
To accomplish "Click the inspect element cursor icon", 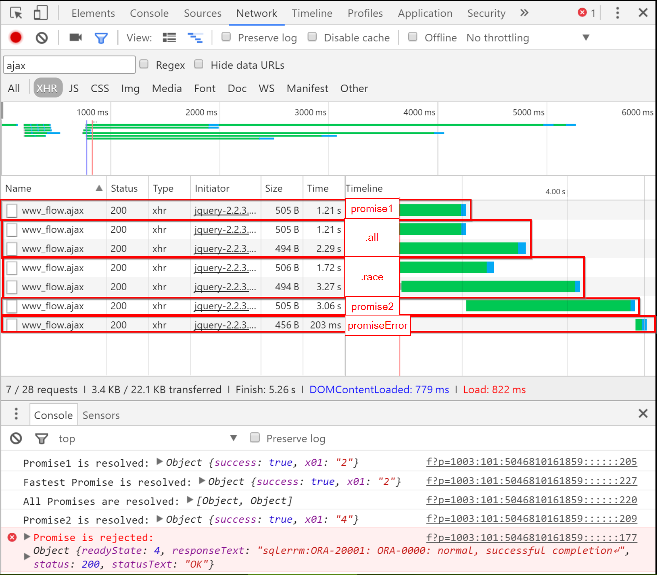I will [x=16, y=13].
